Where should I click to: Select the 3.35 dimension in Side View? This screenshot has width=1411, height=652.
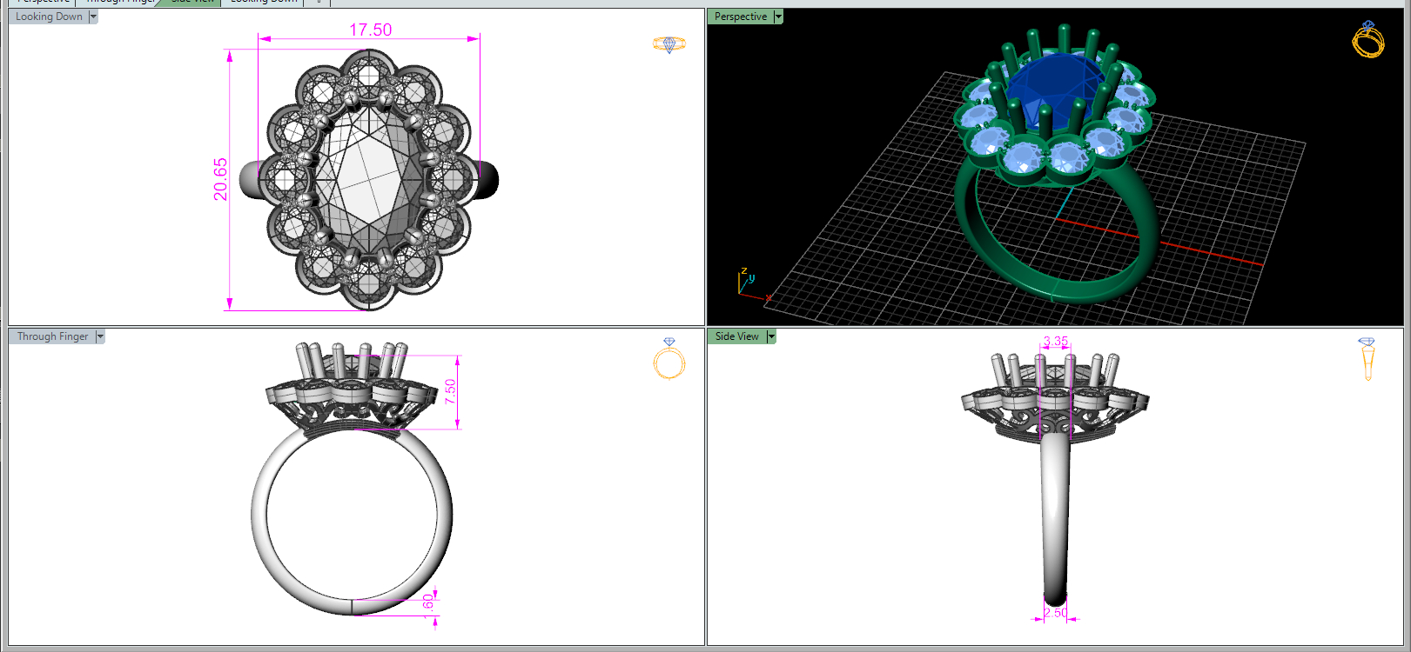pos(1055,341)
